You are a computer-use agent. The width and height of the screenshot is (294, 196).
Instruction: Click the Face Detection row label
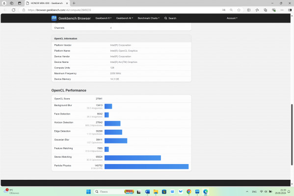[62, 114]
